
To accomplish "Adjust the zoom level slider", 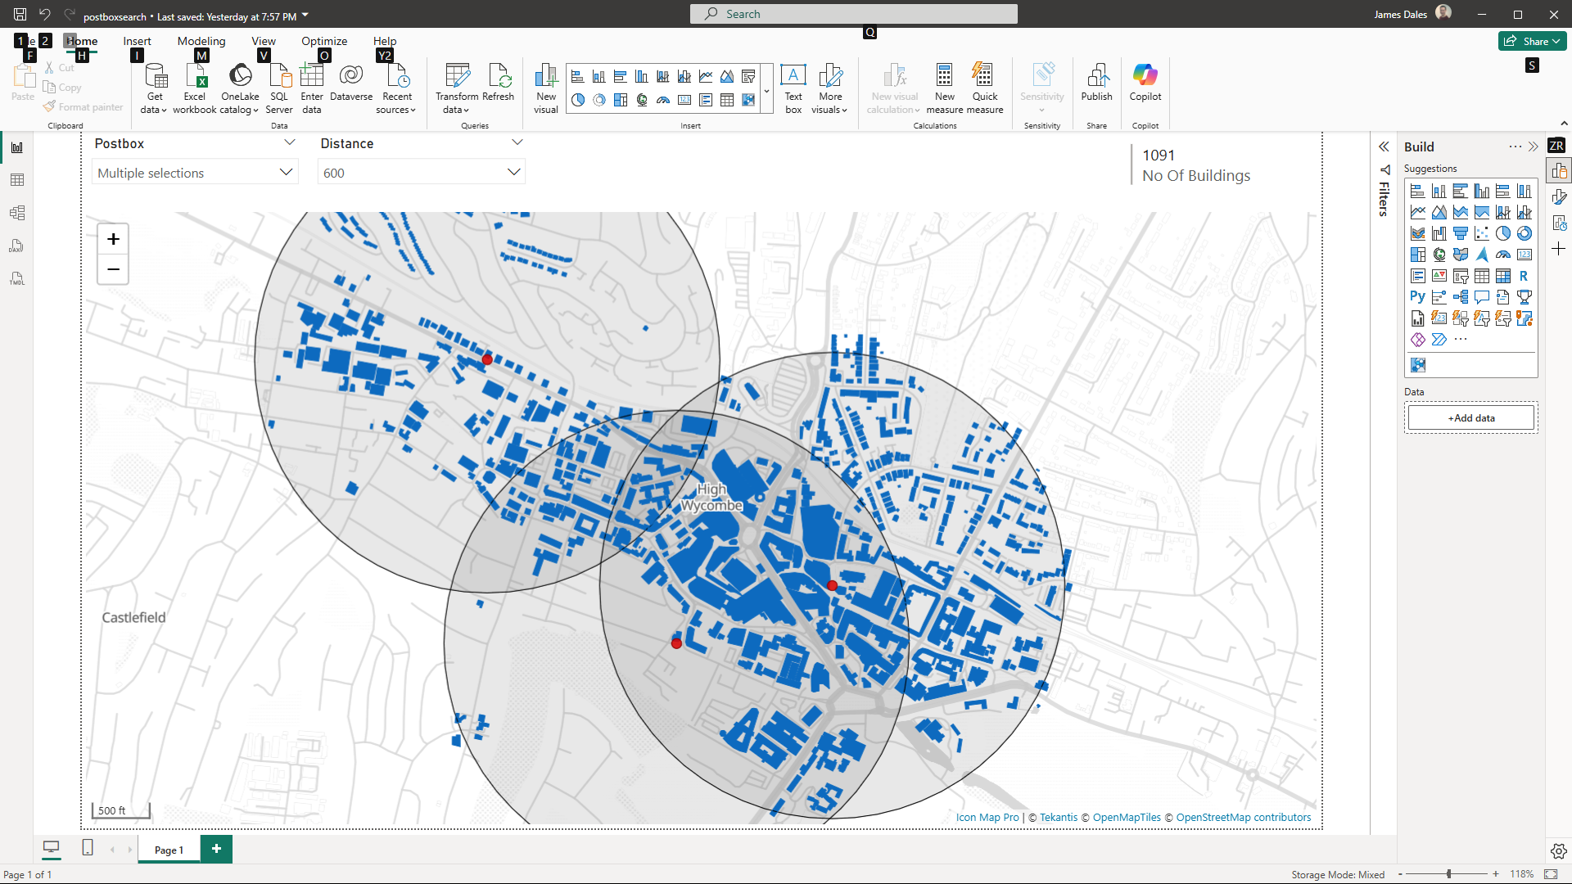I will coord(1448,874).
